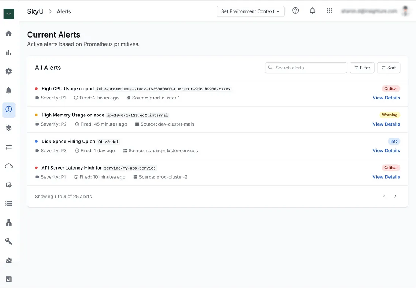This screenshot has height=288, width=418.
Task: Click the notifications bell in top bar
Action: pyautogui.click(x=312, y=11)
